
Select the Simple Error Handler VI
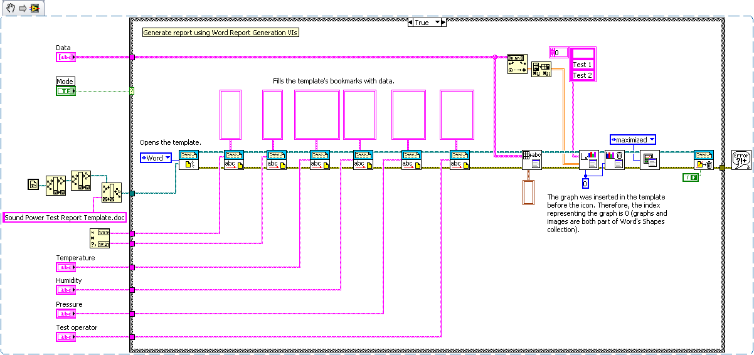click(741, 160)
